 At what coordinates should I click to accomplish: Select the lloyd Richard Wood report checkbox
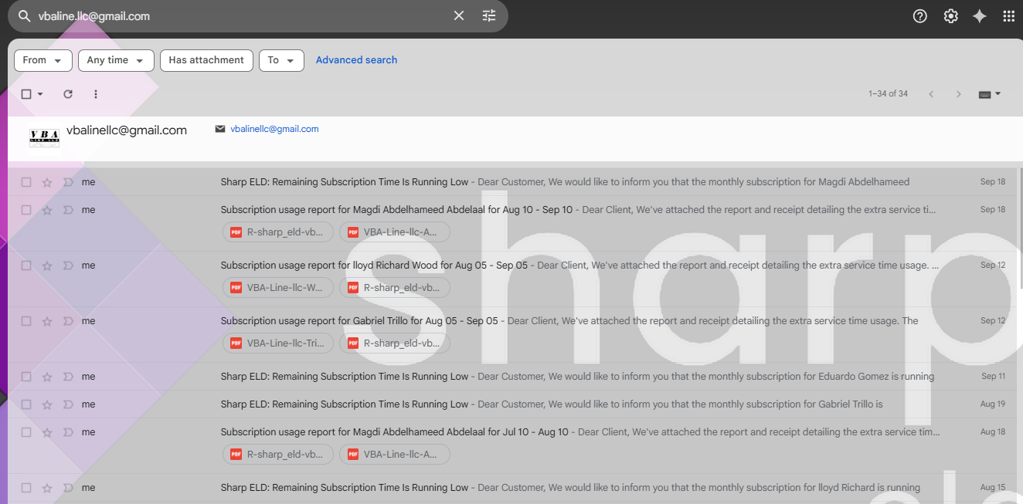26,266
